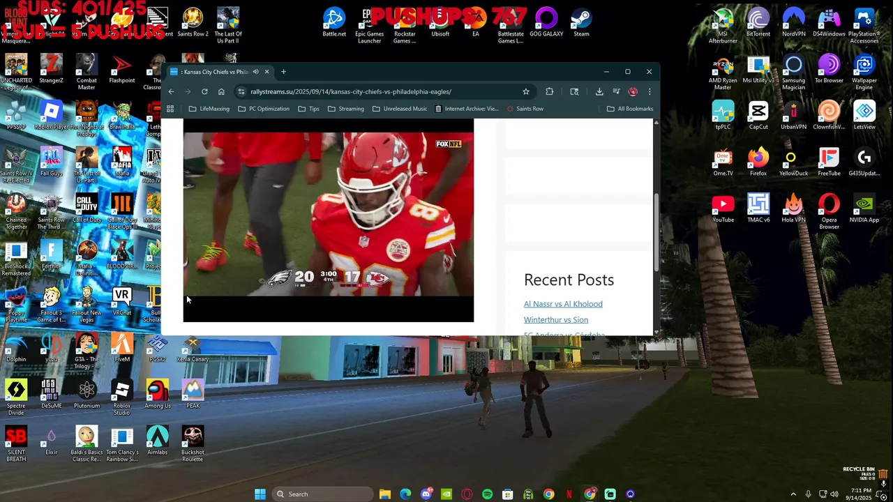This screenshot has width=893, height=502.
Task: Click the Chiefs vs Eagles video player
Action: click(x=329, y=220)
